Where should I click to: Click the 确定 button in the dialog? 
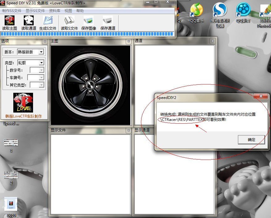click(251, 140)
